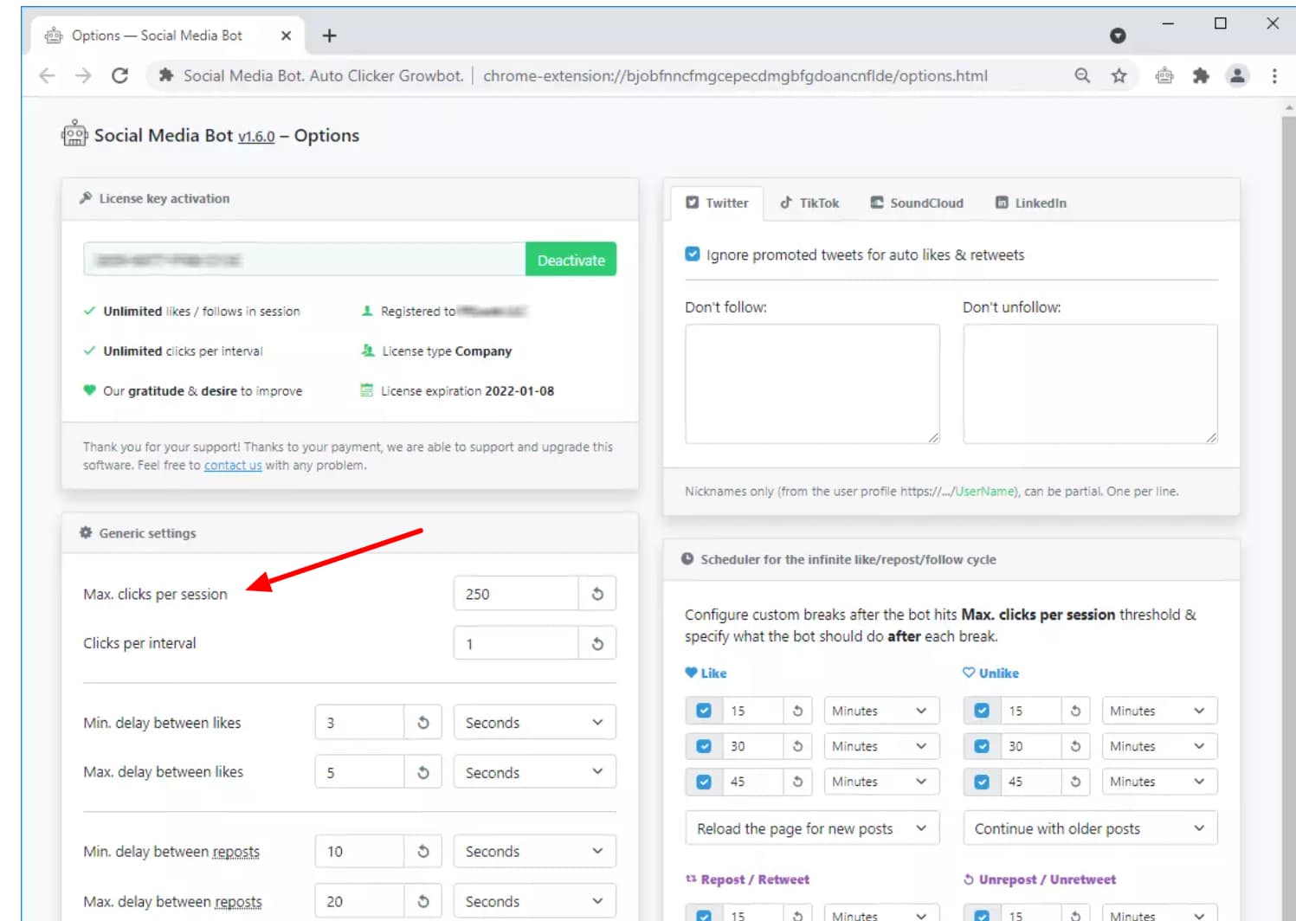The width and height of the screenshot is (1296, 921).
Task: Uncheck the 45 Minutes Like break
Action: coord(704,781)
